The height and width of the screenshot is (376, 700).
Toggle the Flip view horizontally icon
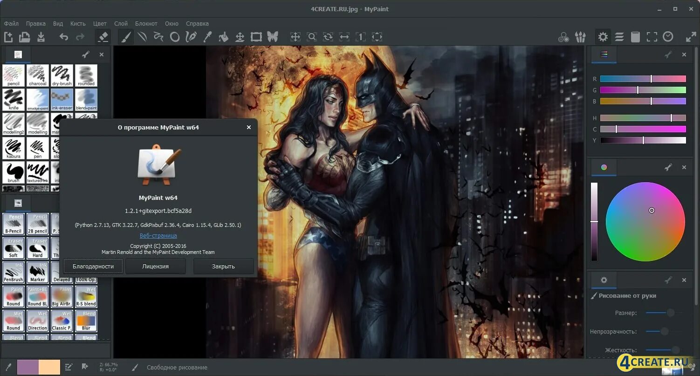point(344,37)
